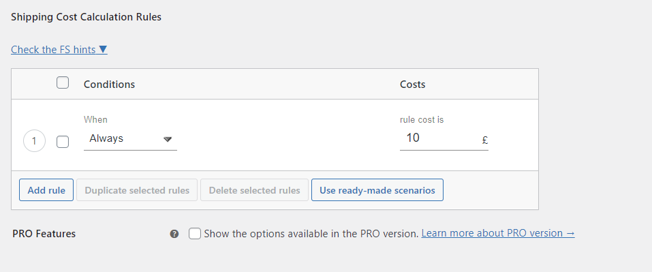Viewport: 652px width, 272px height.
Task: Click Duplicate selected rules button
Action: [x=137, y=190]
